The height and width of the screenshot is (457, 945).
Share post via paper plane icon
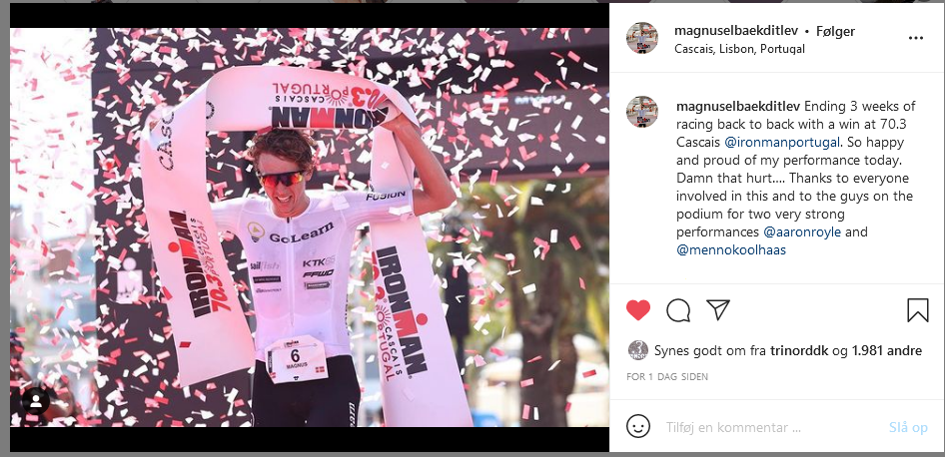pyautogui.click(x=718, y=309)
